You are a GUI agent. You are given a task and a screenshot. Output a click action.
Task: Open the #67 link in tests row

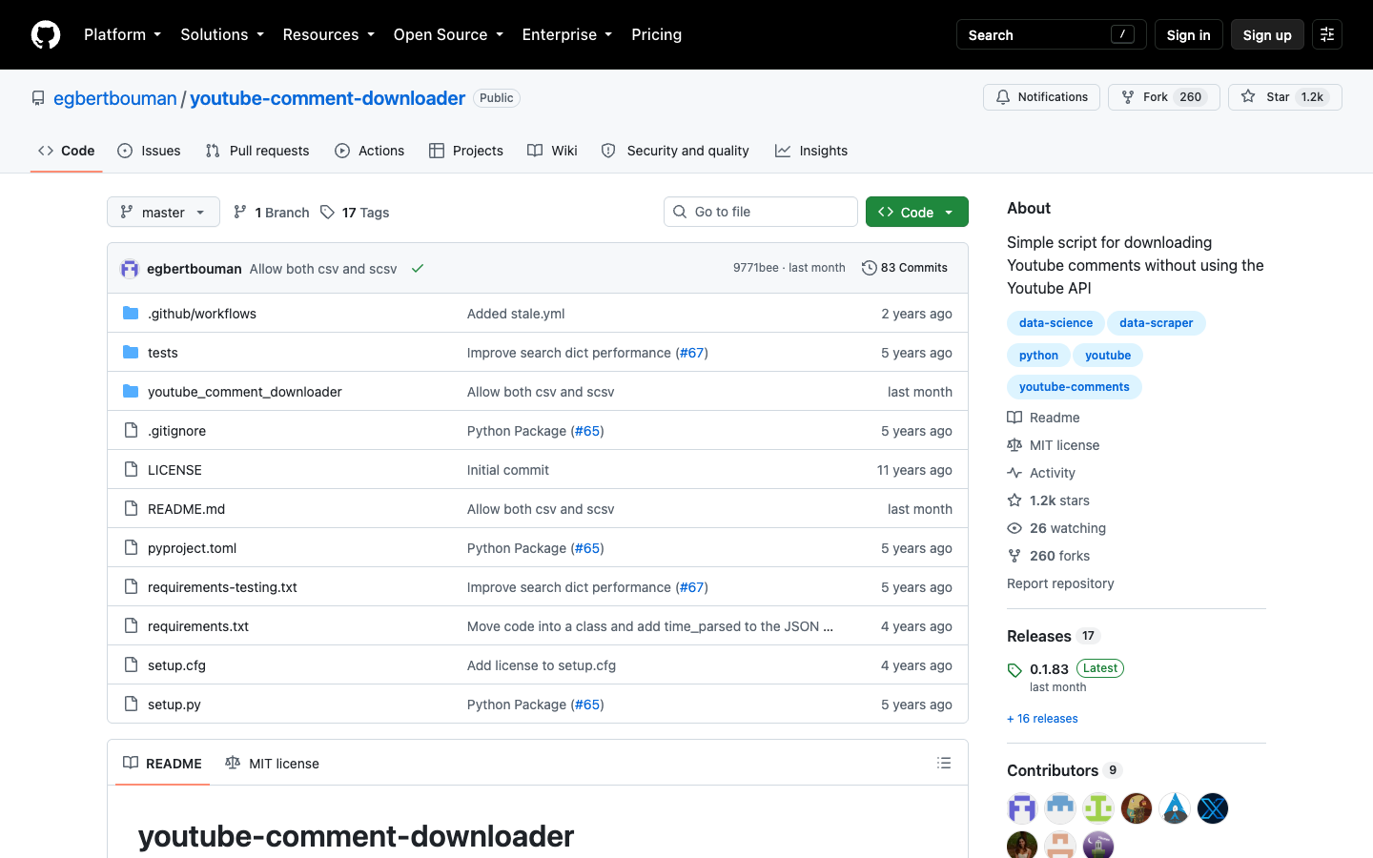[692, 352]
